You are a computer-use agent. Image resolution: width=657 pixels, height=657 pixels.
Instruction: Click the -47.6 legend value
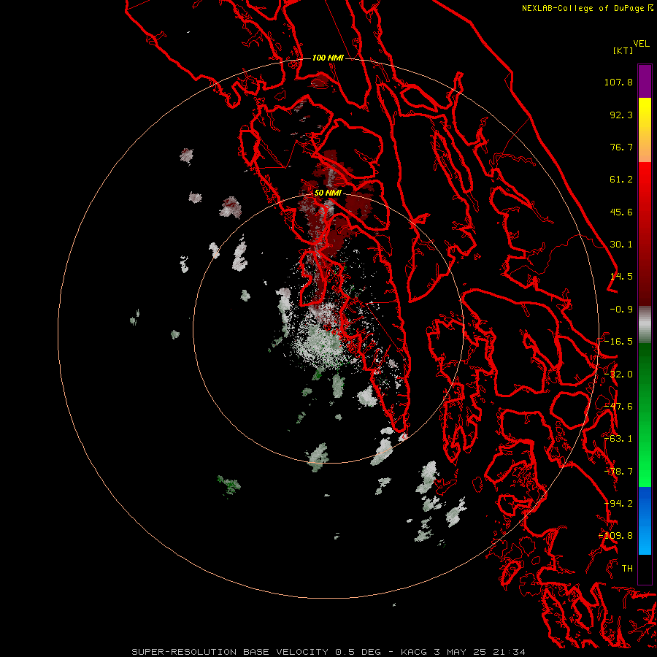point(618,407)
